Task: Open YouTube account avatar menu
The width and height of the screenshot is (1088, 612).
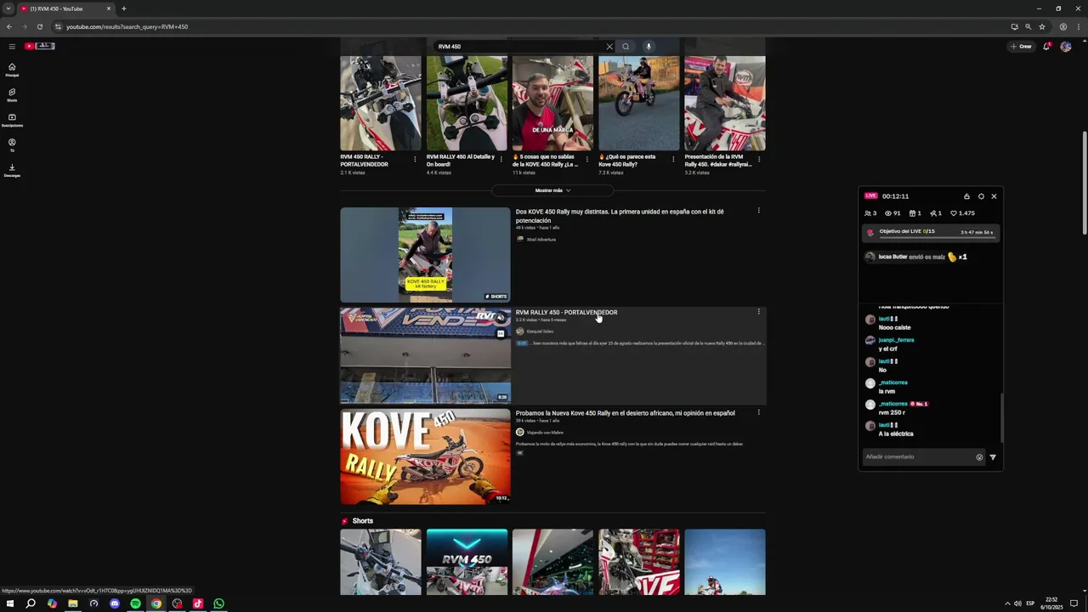Action: click(1066, 47)
